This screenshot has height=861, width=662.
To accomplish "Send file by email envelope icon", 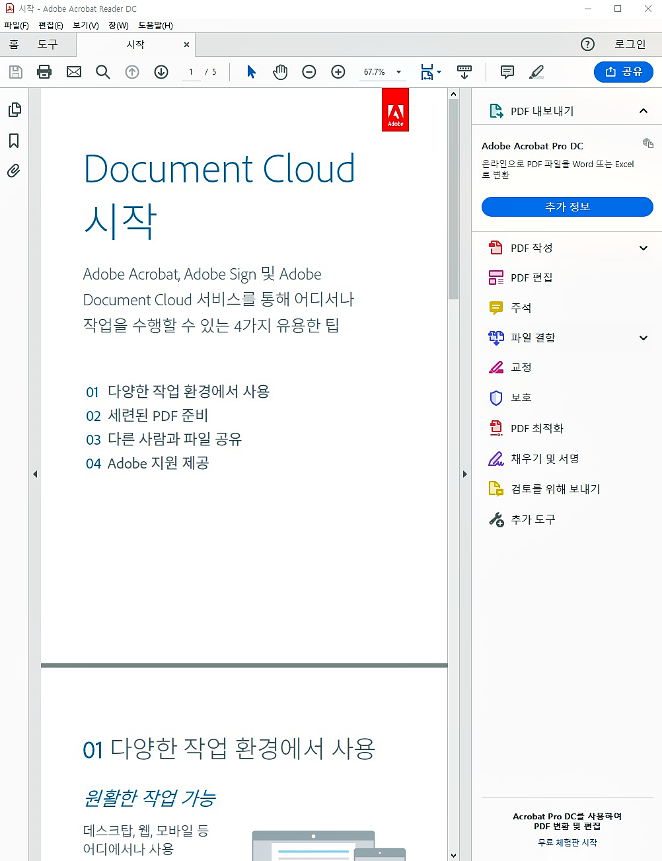I will (x=74, y=72).
